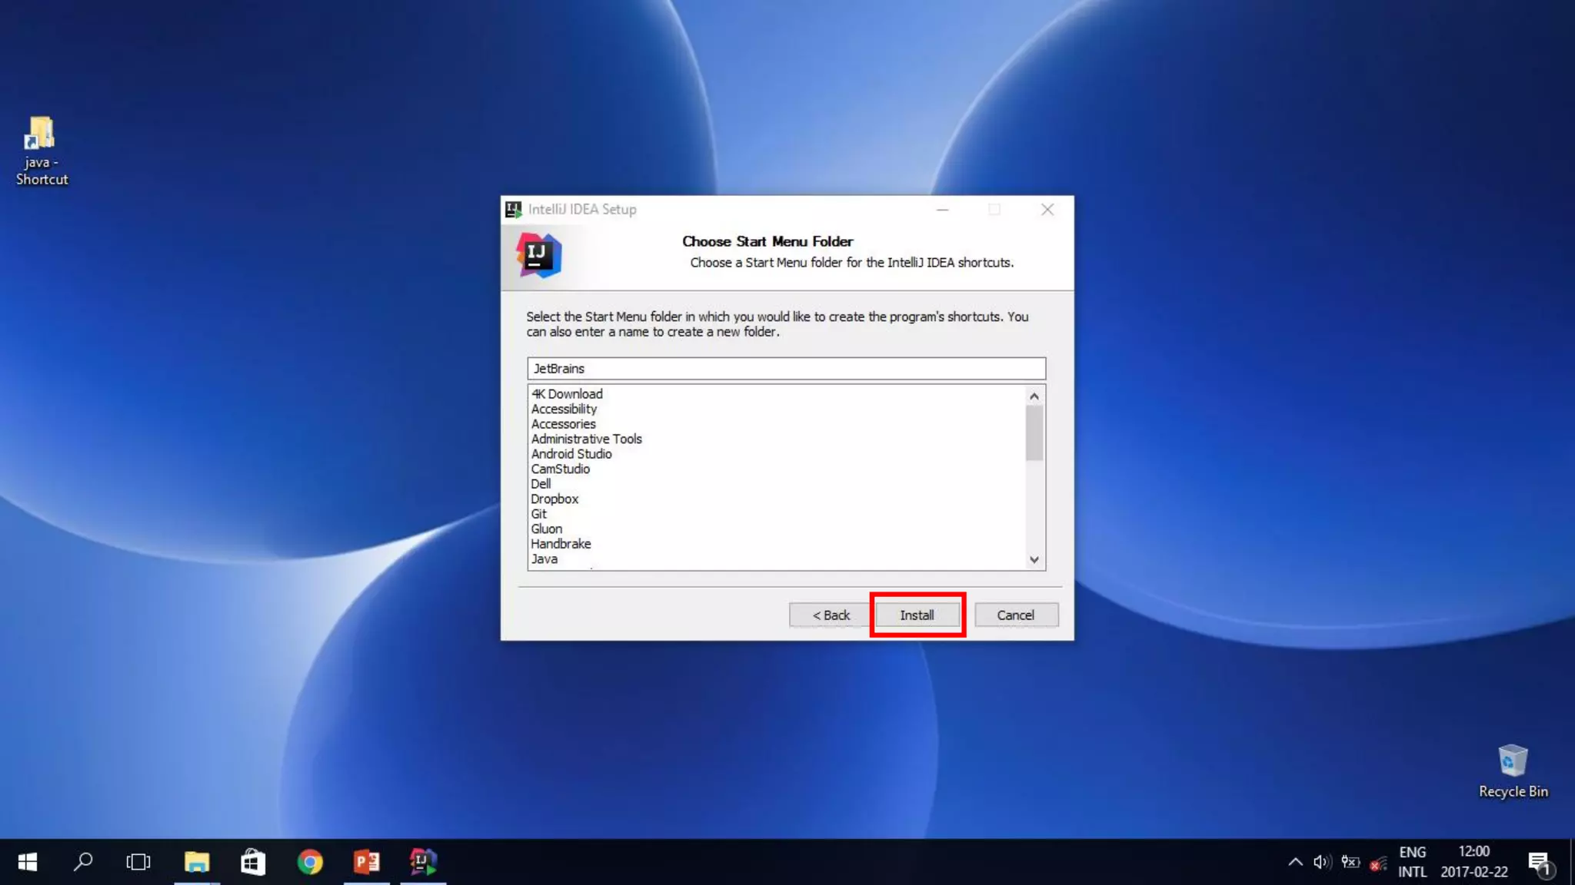Image resolution: width=1575 pixels, height=885 pixels.
Task: Click the IntelliJ IDEA taskbar icon
Action: [423, 862]
